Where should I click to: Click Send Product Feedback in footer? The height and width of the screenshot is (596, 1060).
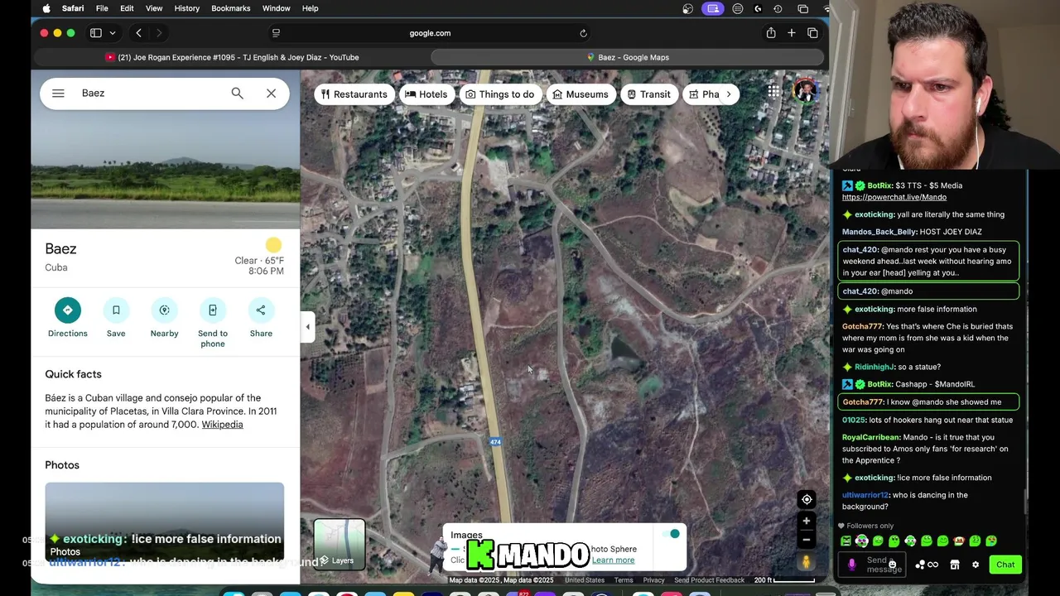coord(709,580)
